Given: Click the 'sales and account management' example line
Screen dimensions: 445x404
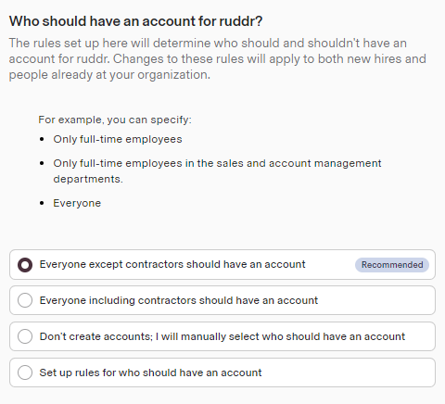Looking at the screenshot, I should tap(217, 163).
